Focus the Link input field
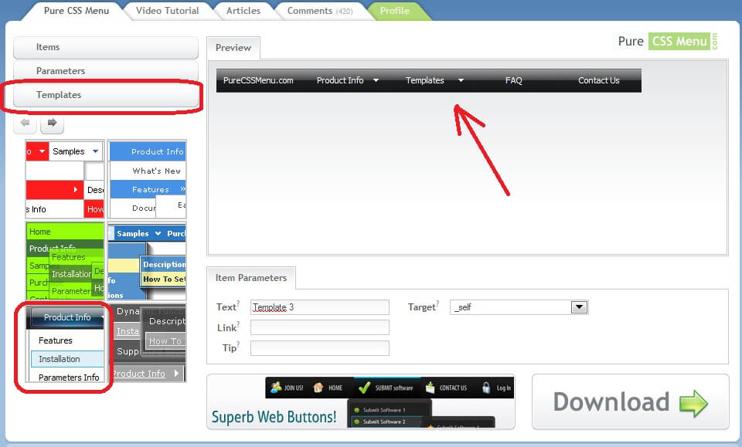The height and width of the screenshot is (447, 742). click(320, 327)
